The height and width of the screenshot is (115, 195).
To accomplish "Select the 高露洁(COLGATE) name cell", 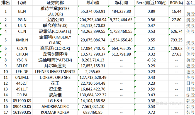I will click(55, 31).
